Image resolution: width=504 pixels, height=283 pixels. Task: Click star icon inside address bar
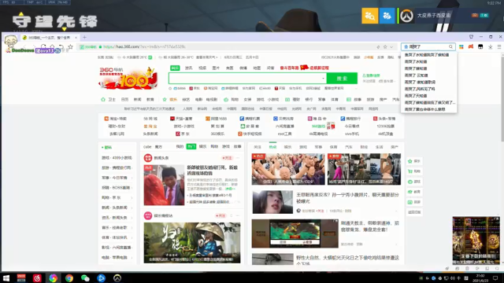(x=385, y=47)
